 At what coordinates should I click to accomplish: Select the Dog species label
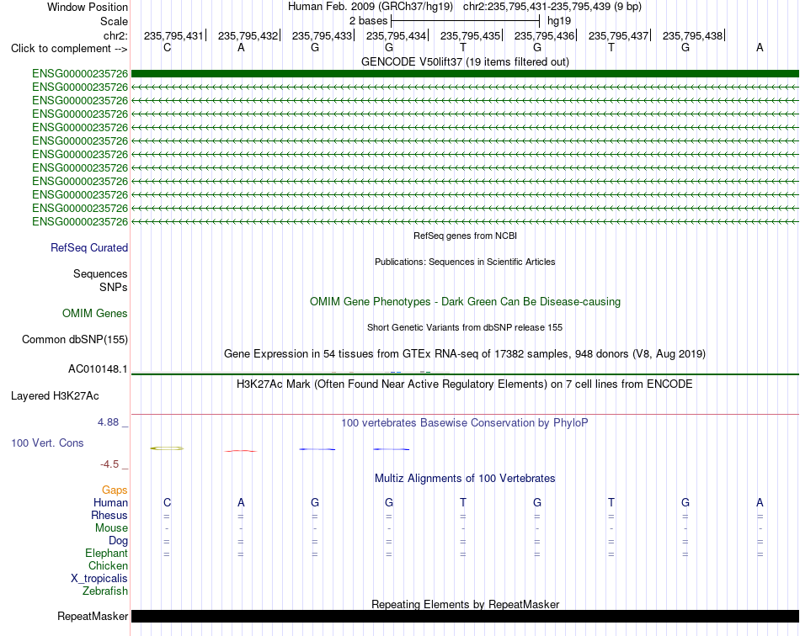click(x=118, y=541)
